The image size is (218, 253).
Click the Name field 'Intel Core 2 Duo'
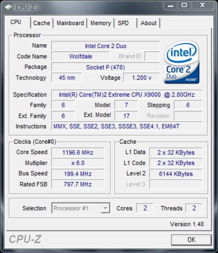106,46
